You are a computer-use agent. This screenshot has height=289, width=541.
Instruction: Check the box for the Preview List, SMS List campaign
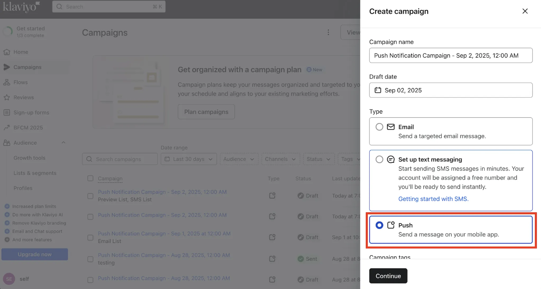tap(90, 196)
